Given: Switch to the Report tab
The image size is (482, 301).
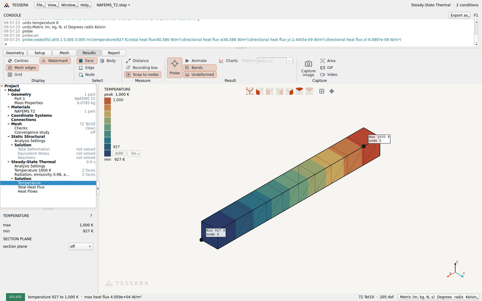Looking at the screenshot, I should click(x=114, y=53).
